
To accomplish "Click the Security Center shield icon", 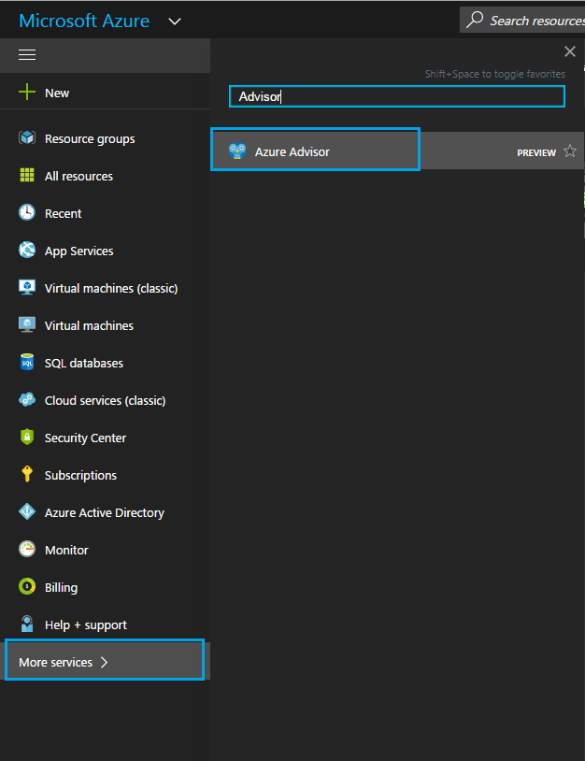I will pos(27,438).
